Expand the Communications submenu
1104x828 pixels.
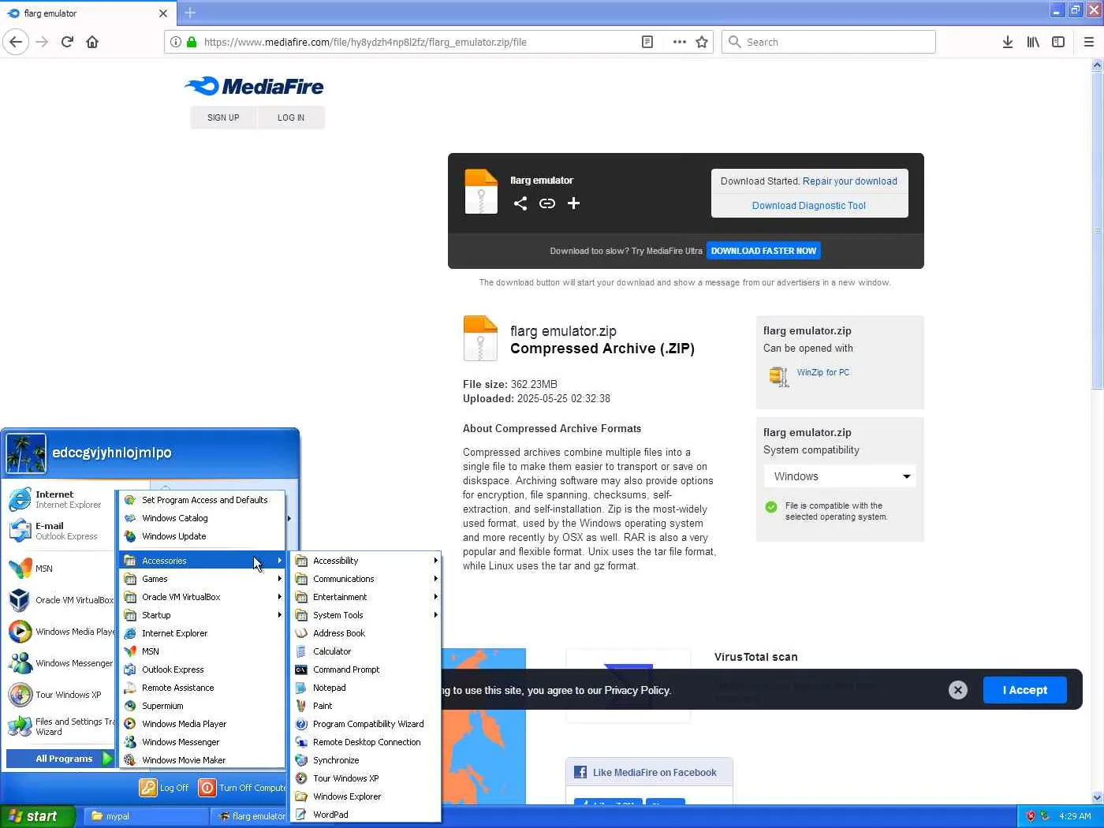tap(365, 579)
